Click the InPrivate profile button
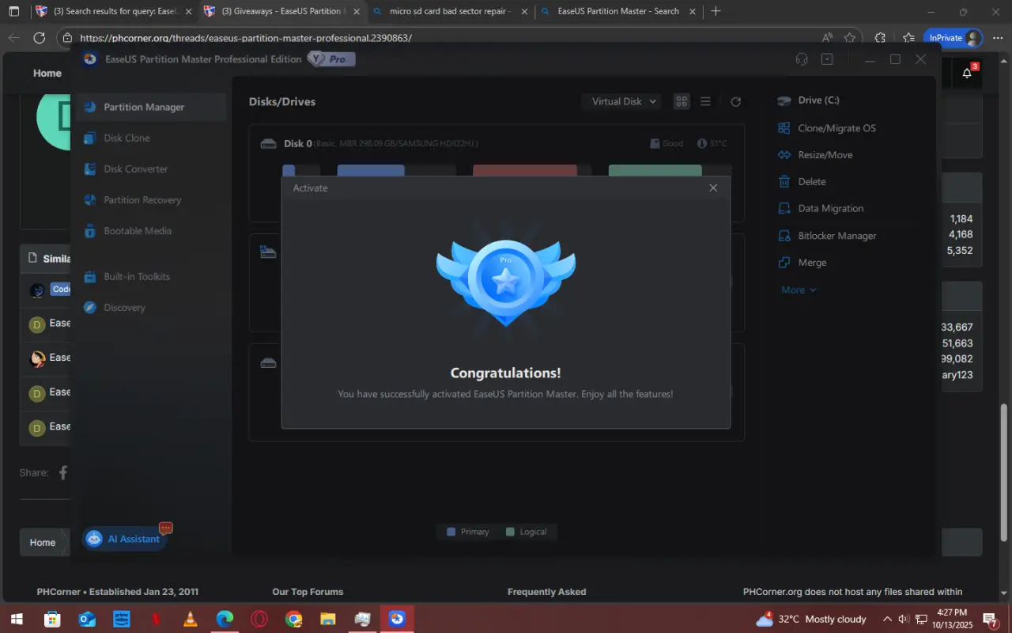 [x=953, y=37]
